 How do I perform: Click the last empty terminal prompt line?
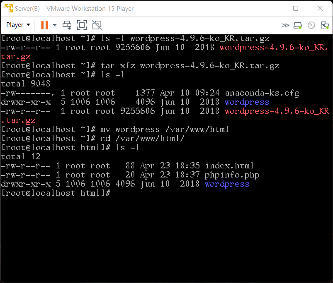pyautogui.click(x=56, y=193)
